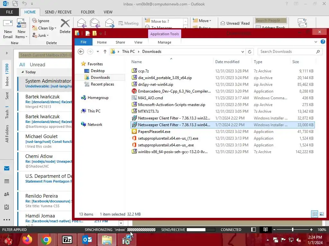
Task: Toggle Reading view icon in Outlook status bar
Action: (265, 230)
